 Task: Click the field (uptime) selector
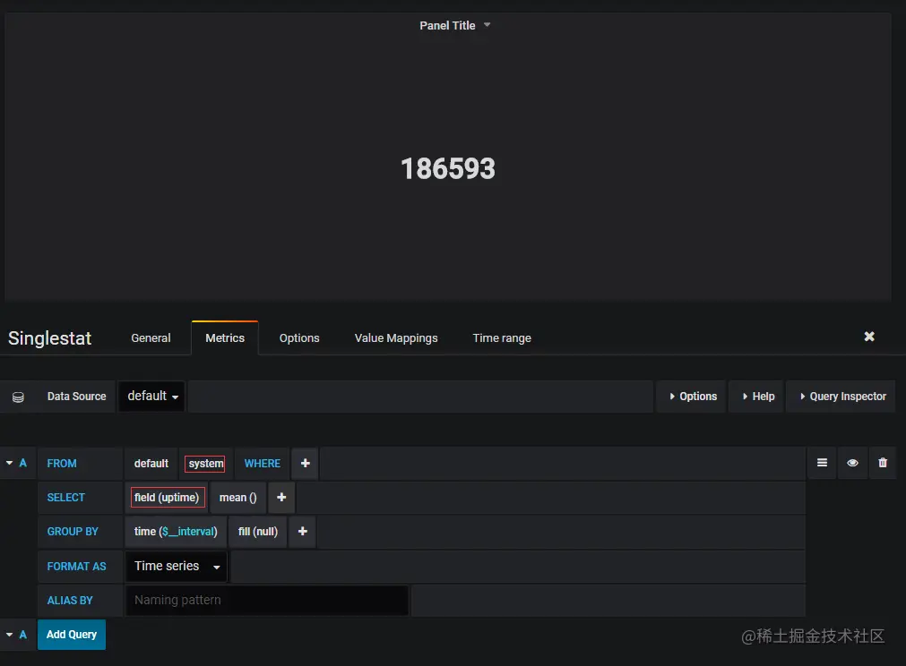pos(167,498)
